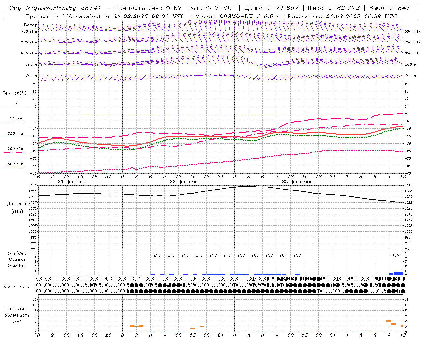The width and height of the screenshot is (422, 338).
Task: Click the Давление pressure panel label
Action: pyautogui.click(x=17, y=204)
